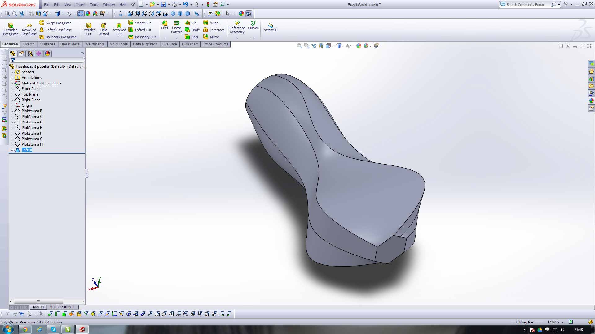Open the Insert menu
595x334 pixels.
[81, 5]
